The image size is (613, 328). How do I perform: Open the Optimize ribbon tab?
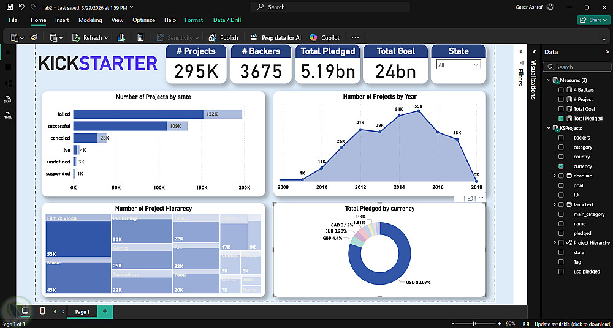click(x=144, y=20)
